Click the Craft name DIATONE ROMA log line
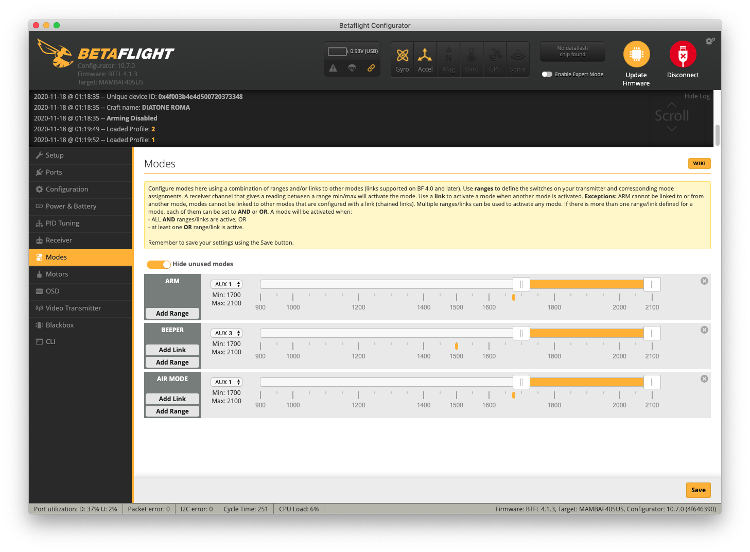Screen dimensions: 750x552 pos(112,107)
